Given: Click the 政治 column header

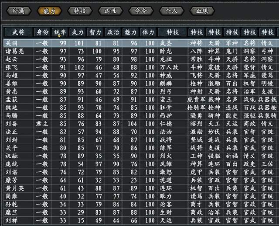Looking at the screenshot, I should [113, 32].
